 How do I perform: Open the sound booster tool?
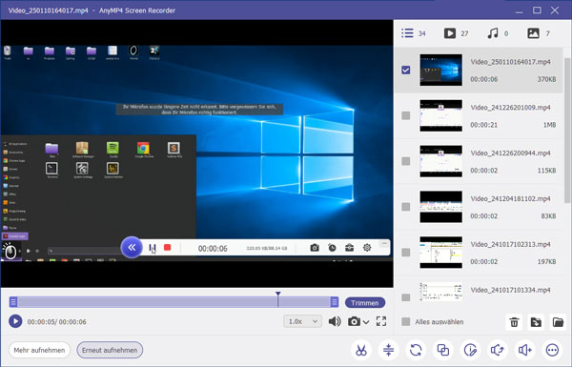click(525, 350)
